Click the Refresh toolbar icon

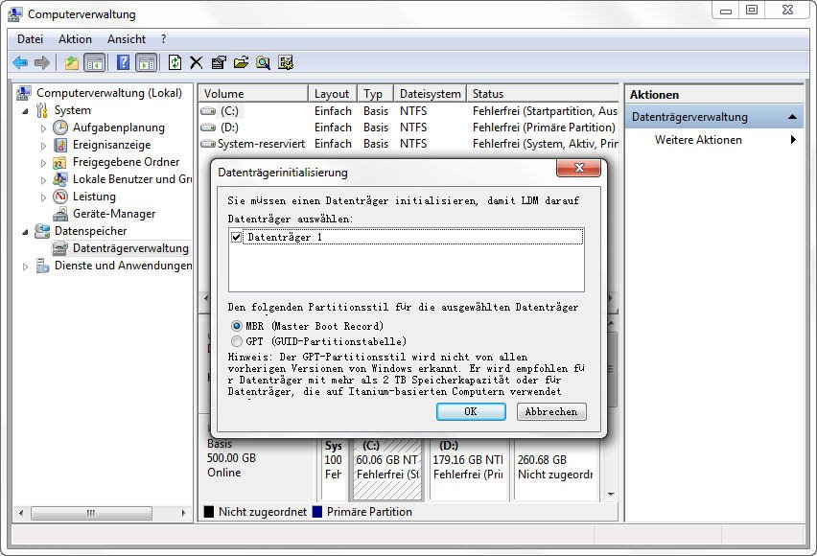tap(175, 63)
